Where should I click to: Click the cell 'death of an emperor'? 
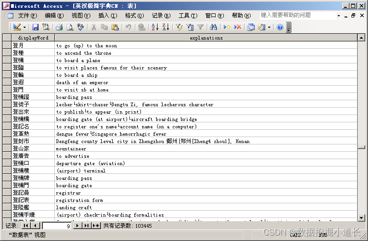coord(206,82)
